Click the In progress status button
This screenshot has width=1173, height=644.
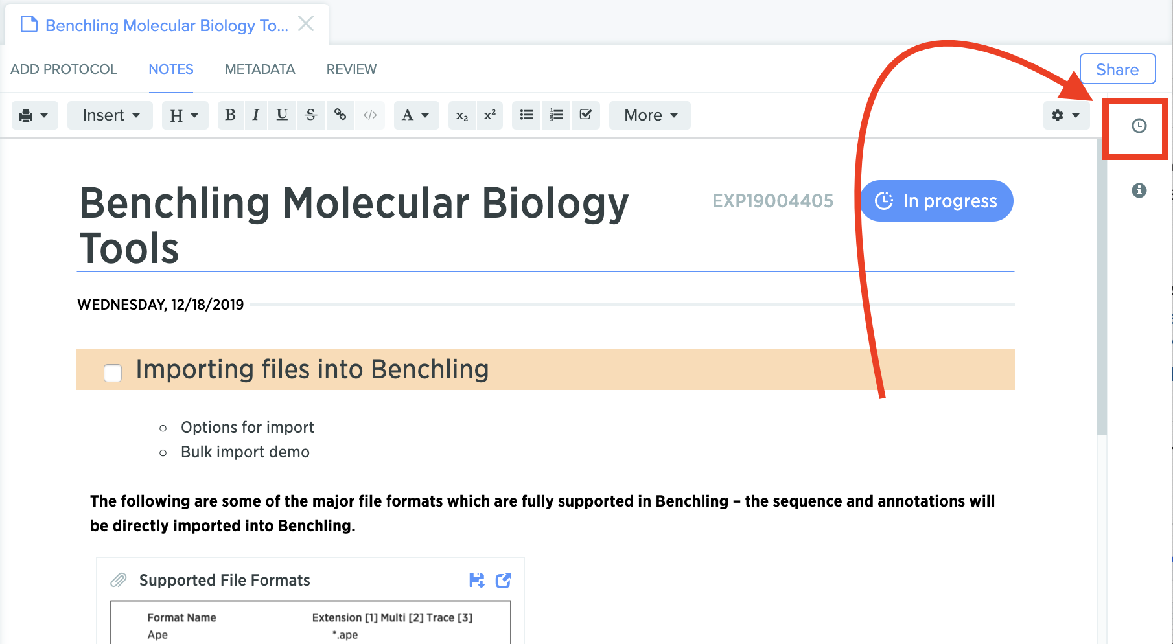[936, 201]
